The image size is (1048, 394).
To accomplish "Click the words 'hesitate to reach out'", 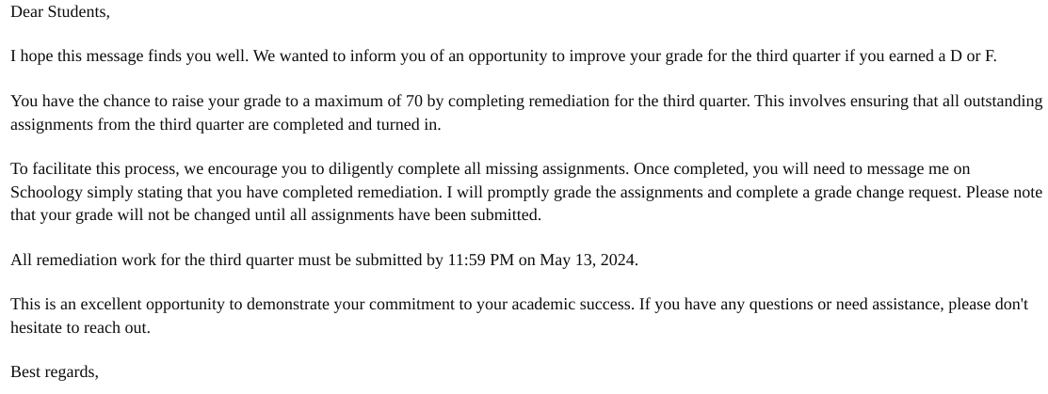I will point(79,328).
